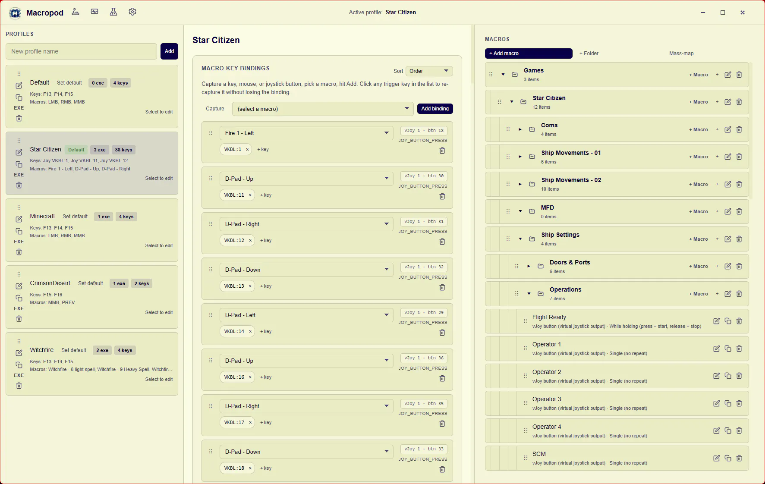Edit the Flight Ready macro
The height and width of the screenshot is (484, 765).
pos(717,321)
